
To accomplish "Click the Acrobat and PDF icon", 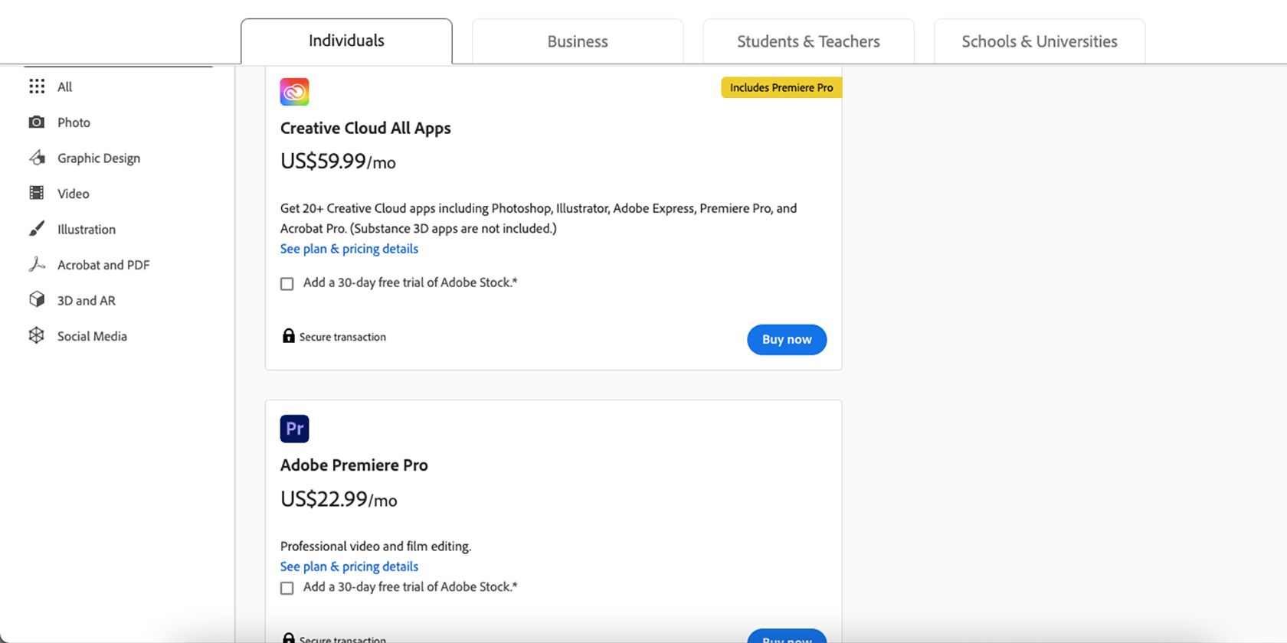I will point(37,265).
